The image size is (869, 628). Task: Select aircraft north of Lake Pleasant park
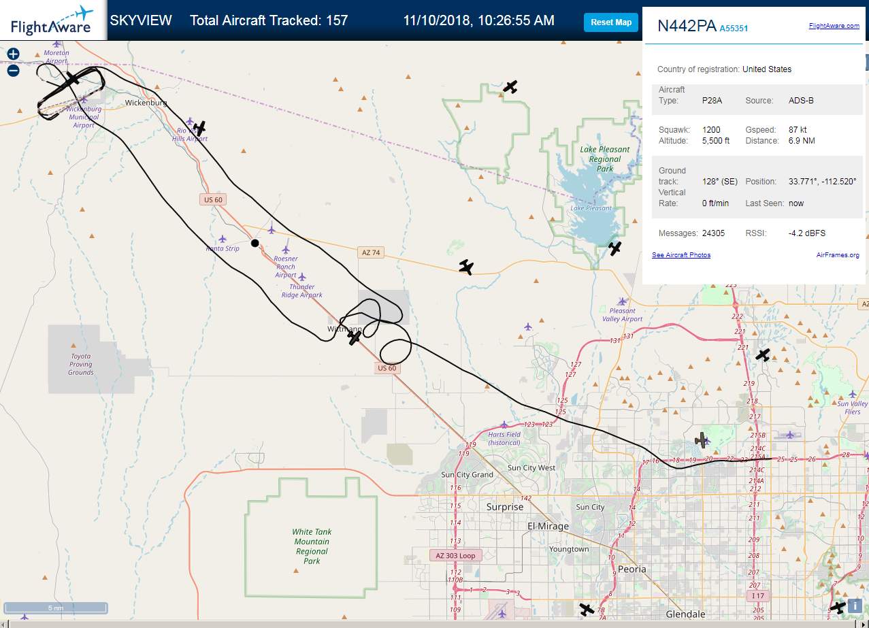[x=510, y=86]
